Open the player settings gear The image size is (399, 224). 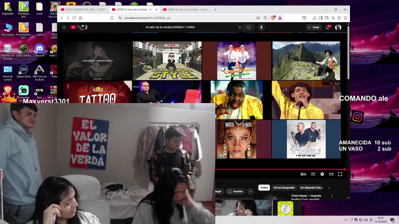point(322,174)
